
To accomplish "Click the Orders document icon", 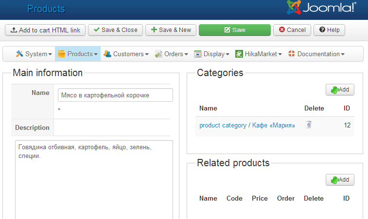I will coord(158,54).
